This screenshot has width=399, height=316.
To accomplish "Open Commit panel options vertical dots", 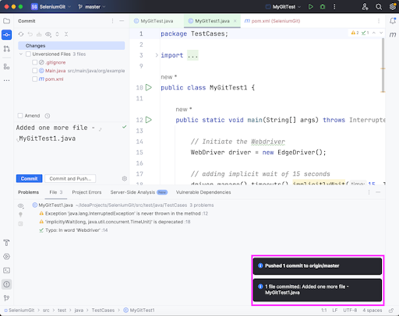I will pyautogui.click(x=112, y=21).
